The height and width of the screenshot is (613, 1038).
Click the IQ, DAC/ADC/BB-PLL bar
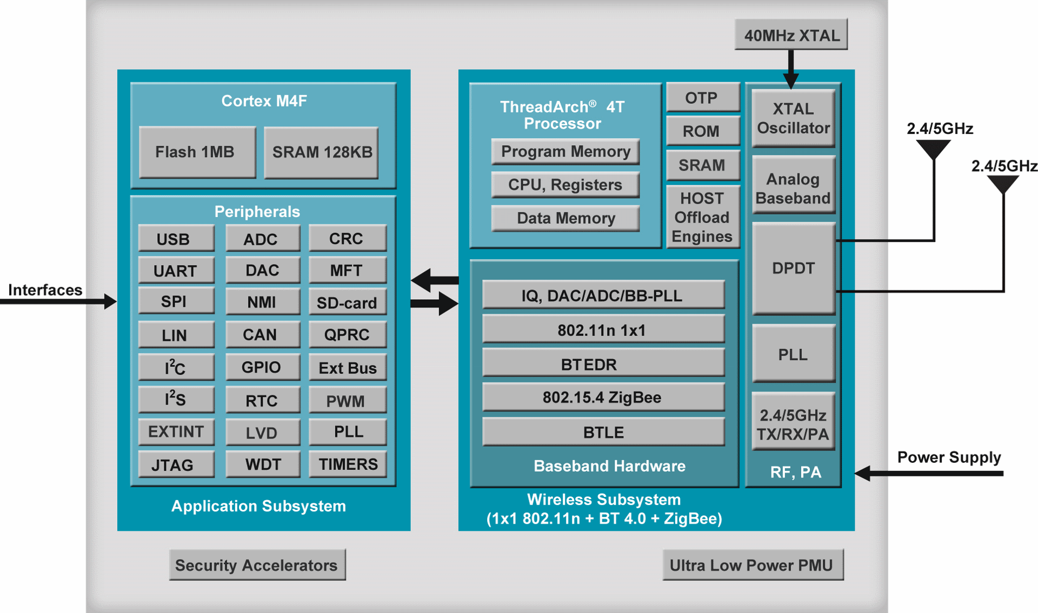pos(603,295)
